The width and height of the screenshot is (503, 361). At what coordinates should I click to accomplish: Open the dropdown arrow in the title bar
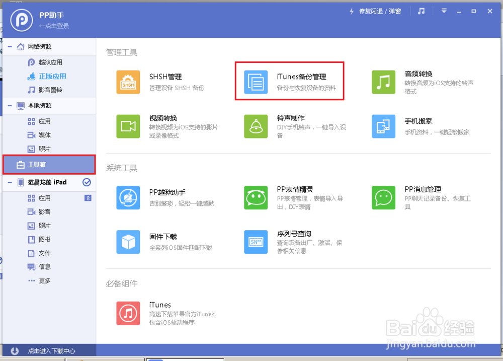(x=444, y=10)
